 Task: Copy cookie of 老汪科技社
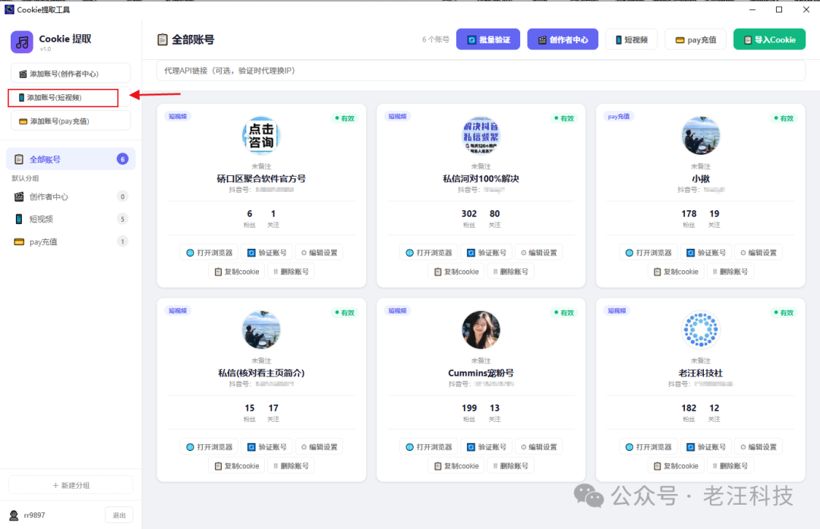(676, 466)
